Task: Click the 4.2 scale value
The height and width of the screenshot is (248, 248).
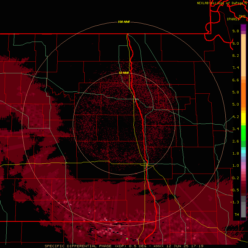Action: [236, 117]
